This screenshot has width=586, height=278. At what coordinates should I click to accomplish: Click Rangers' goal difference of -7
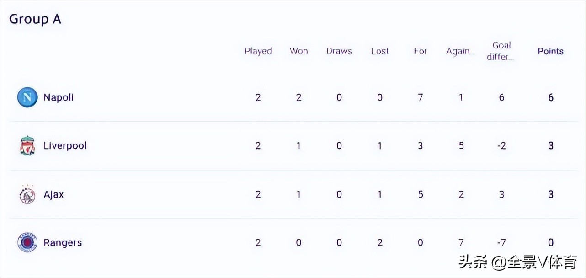501,242
